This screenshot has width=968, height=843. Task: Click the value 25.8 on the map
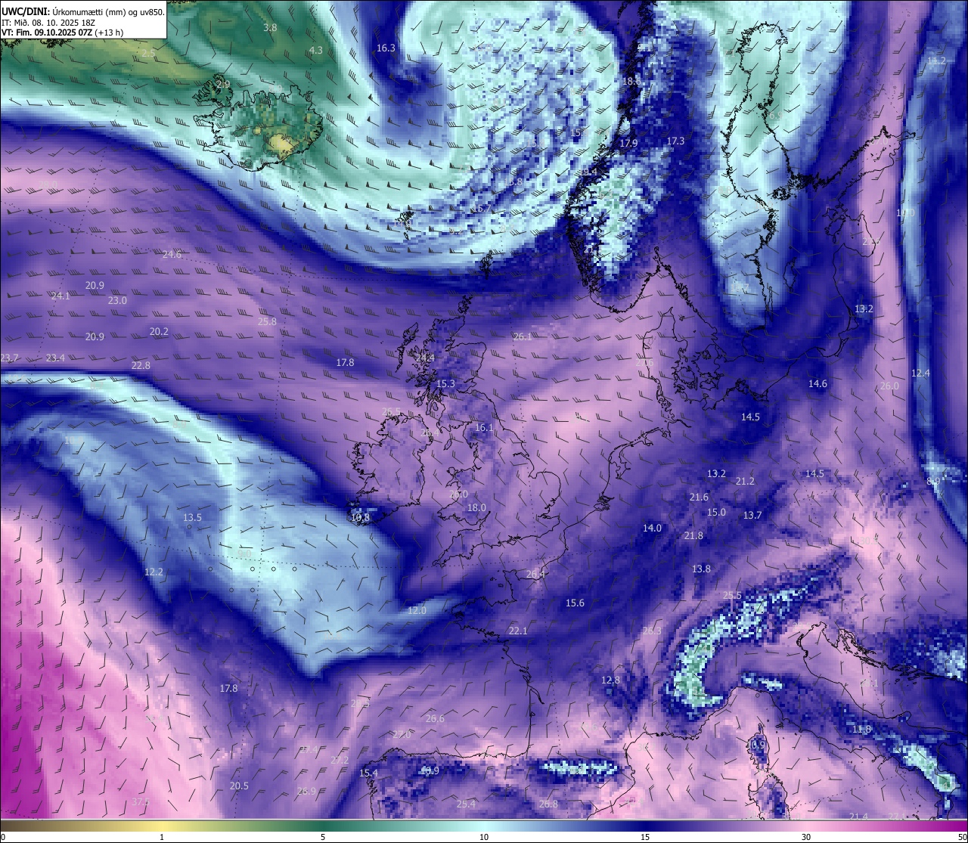267,321
